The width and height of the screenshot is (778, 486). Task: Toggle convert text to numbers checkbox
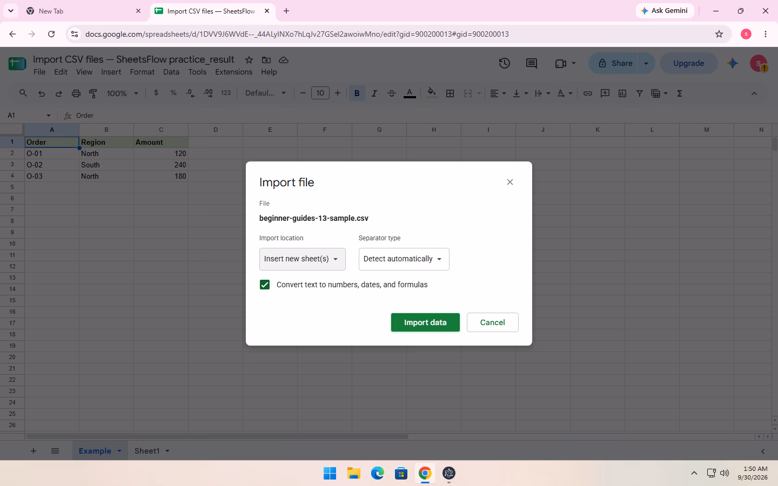[265, 285]
